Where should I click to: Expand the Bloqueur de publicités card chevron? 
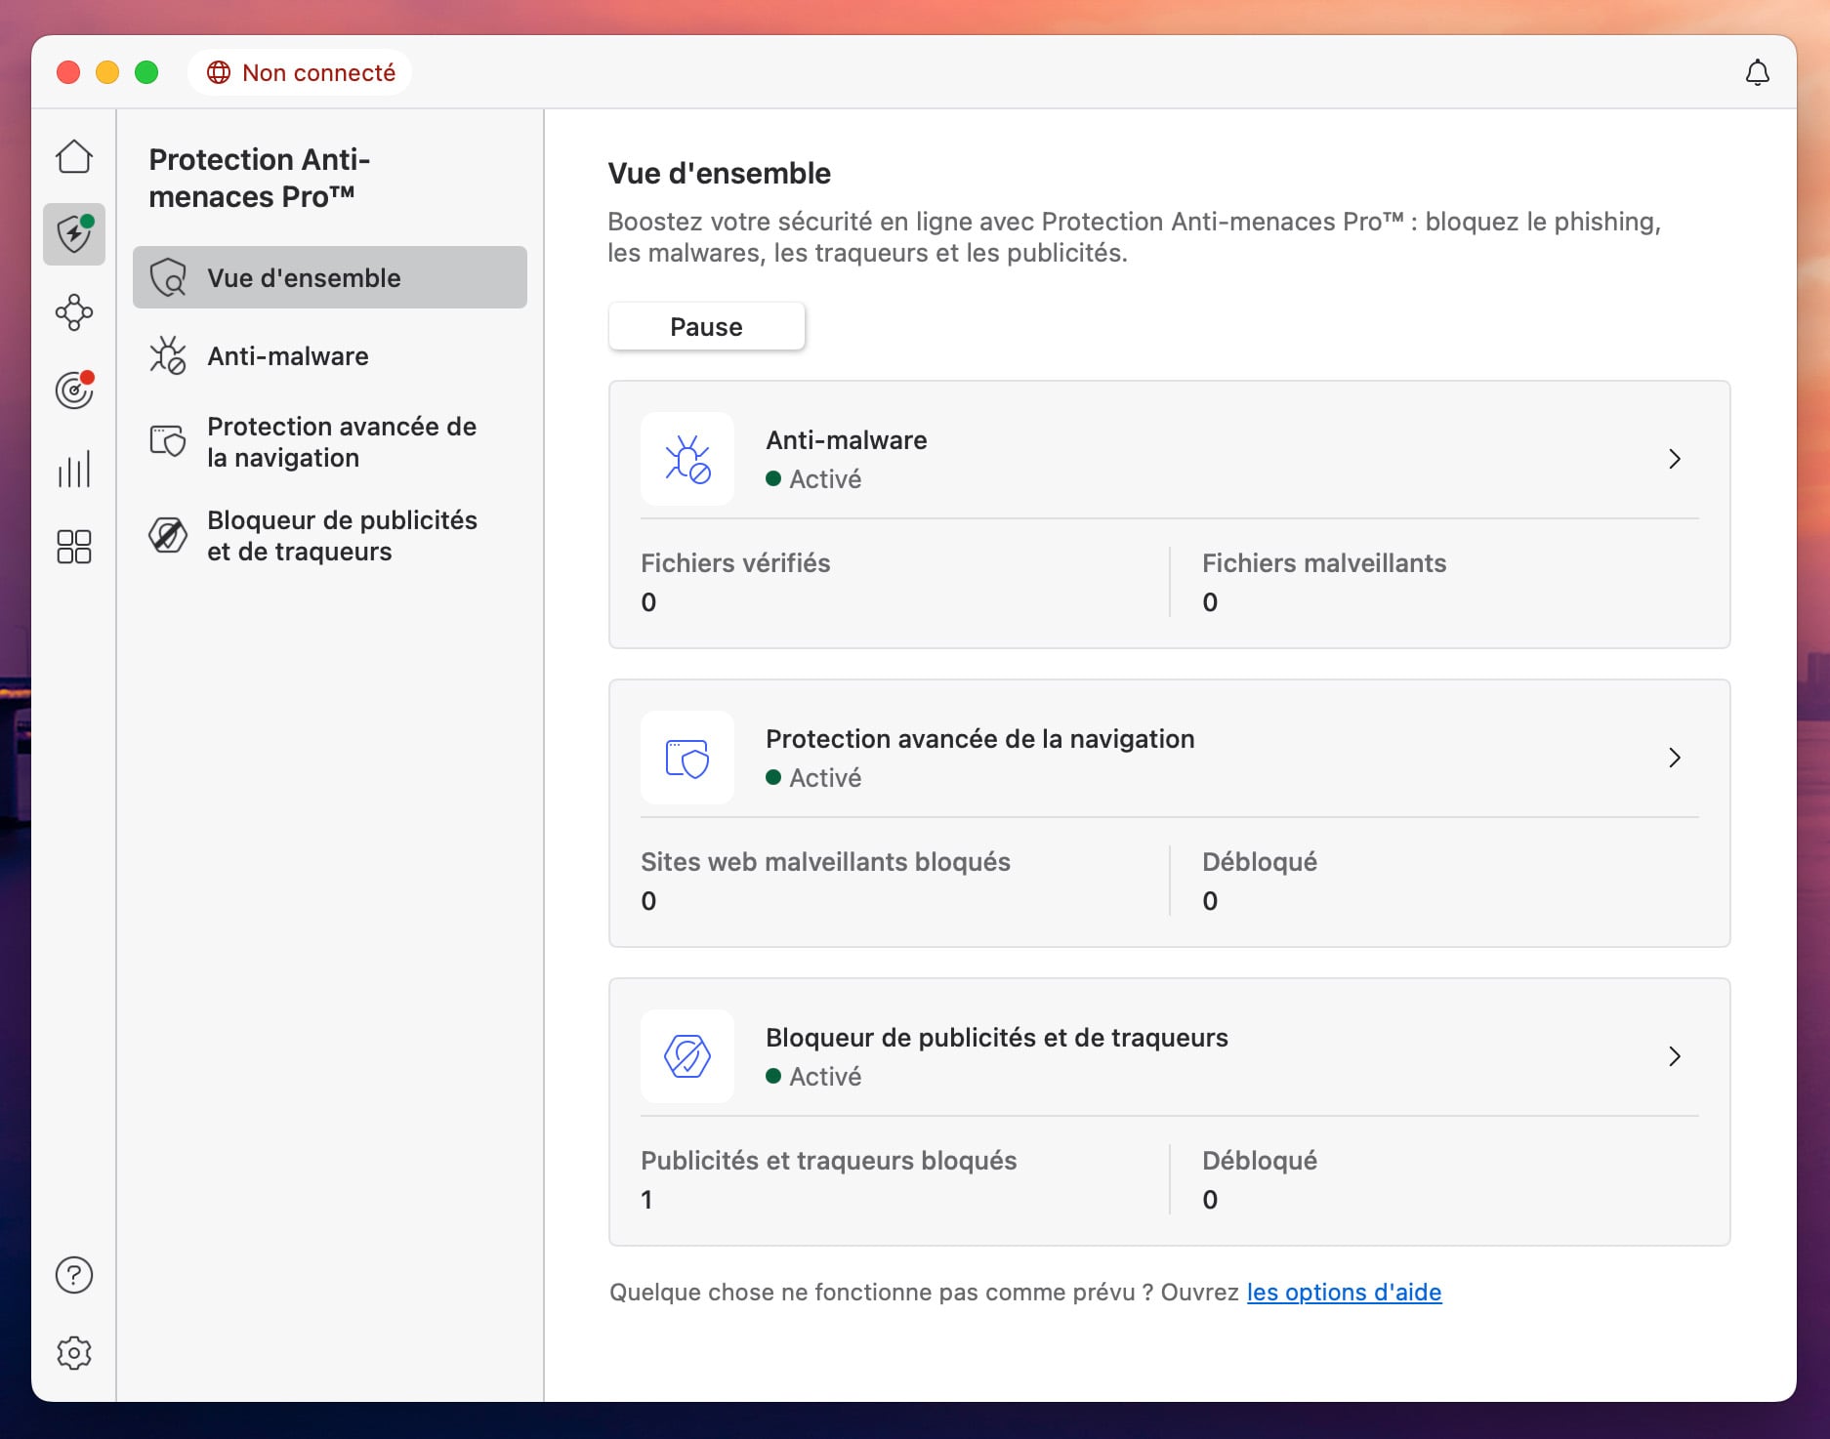[1676, 1056]
